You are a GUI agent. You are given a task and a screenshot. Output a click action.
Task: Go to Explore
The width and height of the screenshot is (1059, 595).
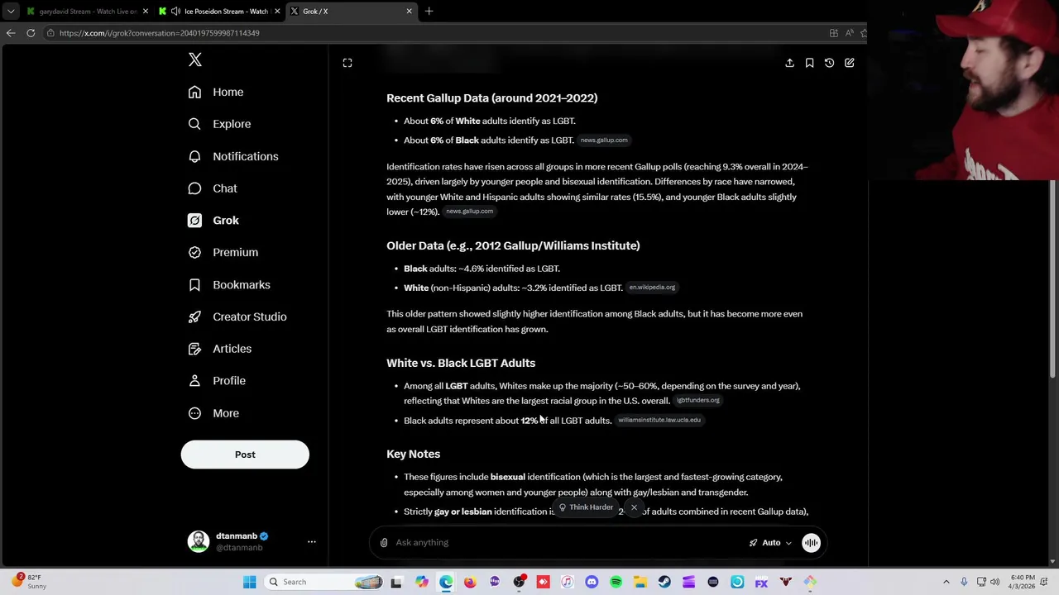click(219, 124)
